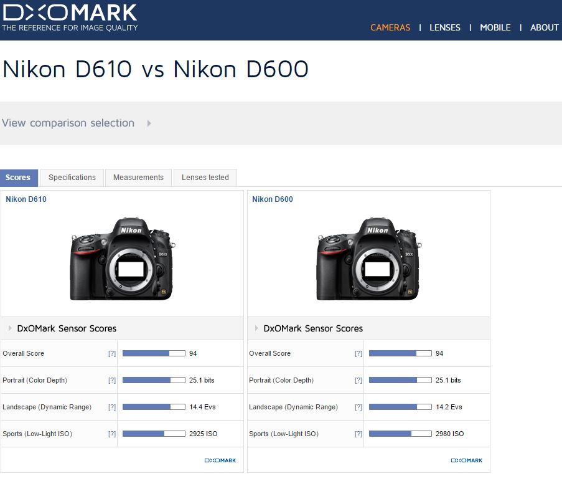Open the Lenses tested tab
The width and height of the screenshot is (562, 481).
point(205,178)
